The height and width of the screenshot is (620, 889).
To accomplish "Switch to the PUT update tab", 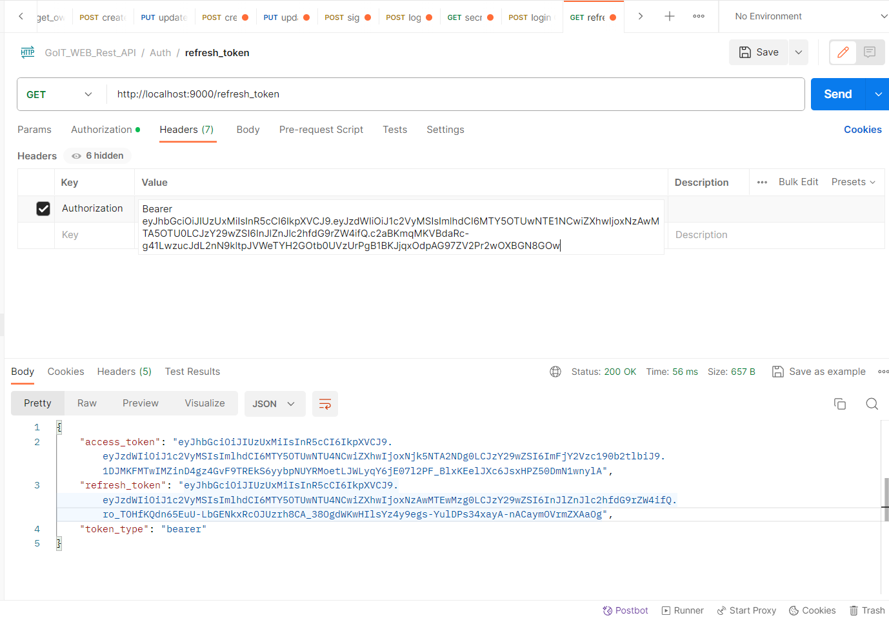I will (164, 17).
